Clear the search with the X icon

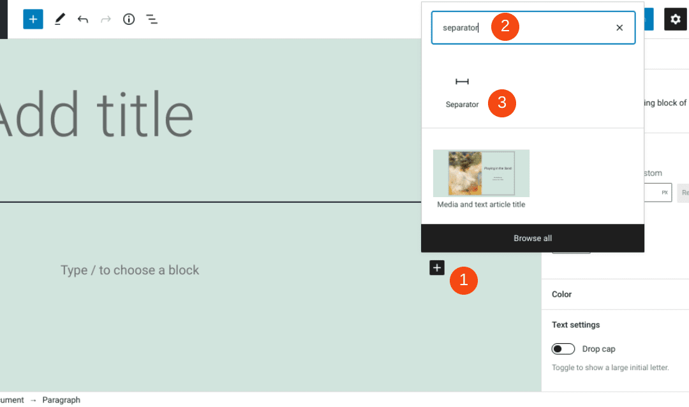point(619,27)
